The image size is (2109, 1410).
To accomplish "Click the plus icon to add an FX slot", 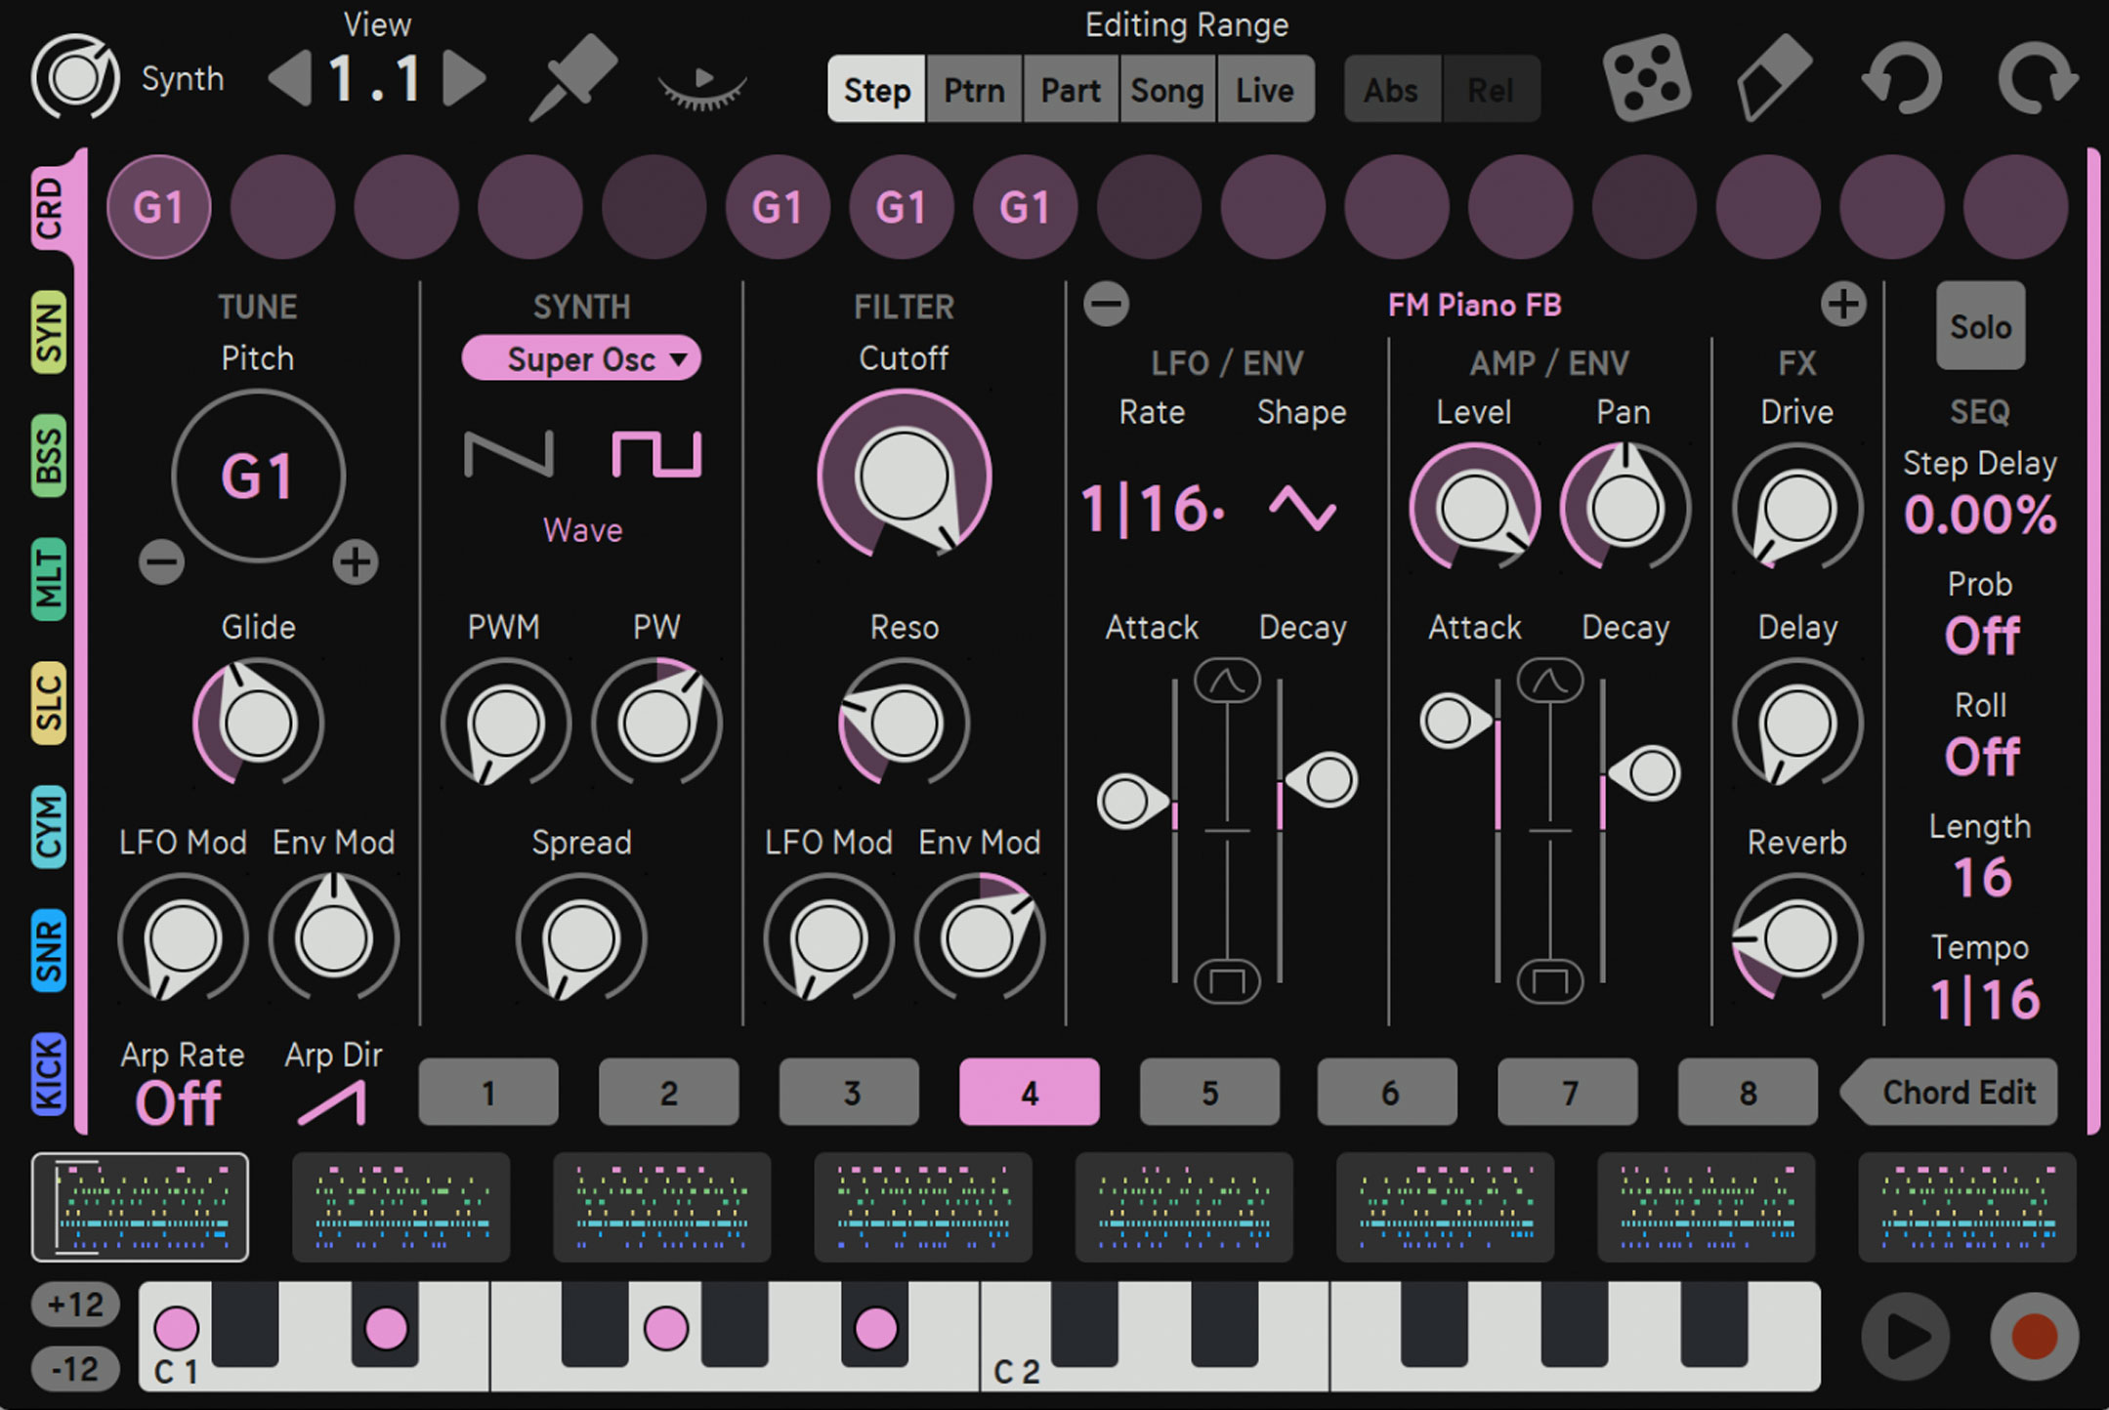I will point(1844,304).
